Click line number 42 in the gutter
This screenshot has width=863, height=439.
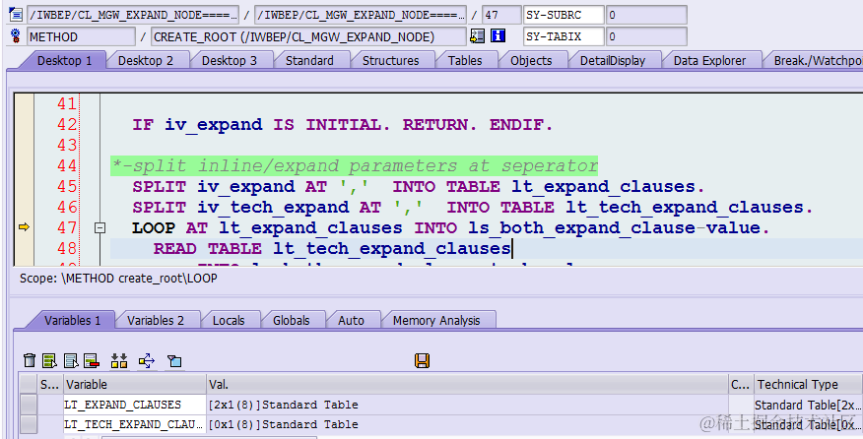(x=67, y=124)
